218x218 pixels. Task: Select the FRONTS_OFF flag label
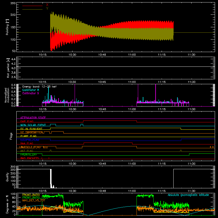(29, 155)
